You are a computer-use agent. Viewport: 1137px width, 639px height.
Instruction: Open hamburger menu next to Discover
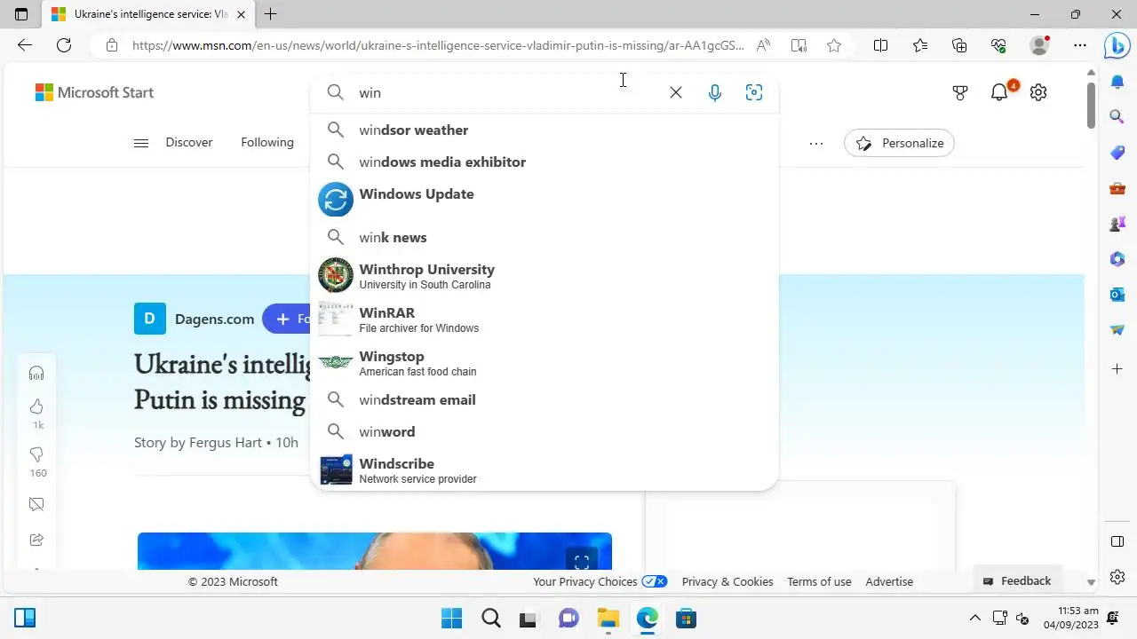(141, 143)
